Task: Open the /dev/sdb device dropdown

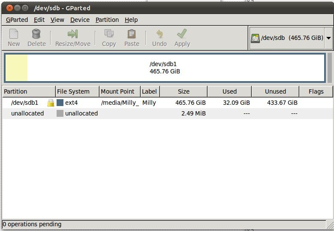Action: point(329,38)
